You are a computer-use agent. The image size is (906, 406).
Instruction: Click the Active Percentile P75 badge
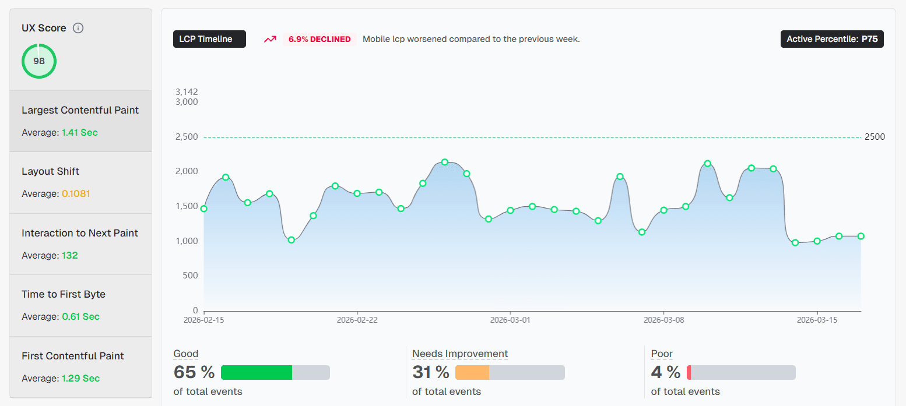coord(832,39)
